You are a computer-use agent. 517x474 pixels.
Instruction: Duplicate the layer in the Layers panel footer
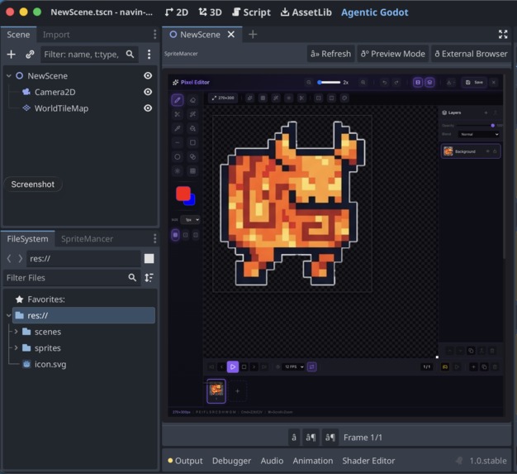tap(471, 351)
